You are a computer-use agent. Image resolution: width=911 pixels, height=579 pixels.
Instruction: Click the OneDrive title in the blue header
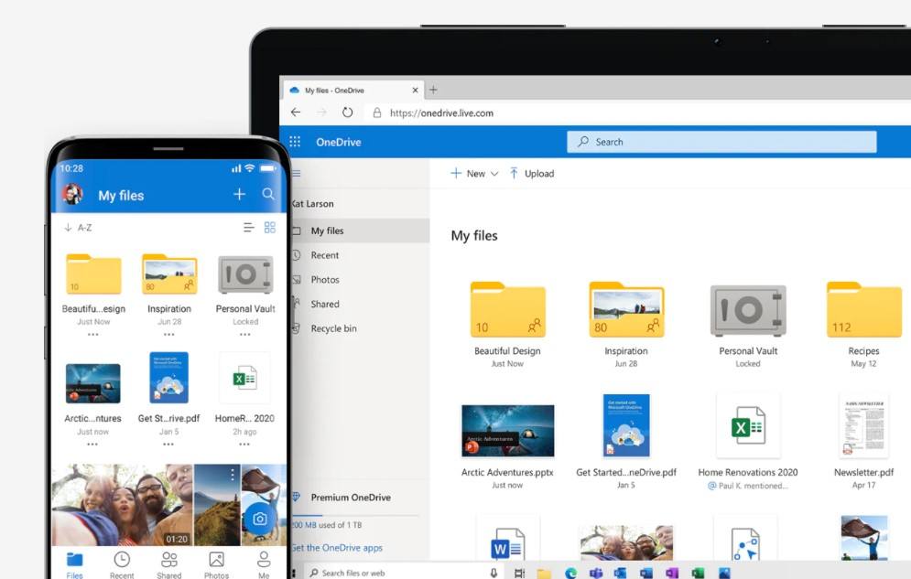(339, 142)
